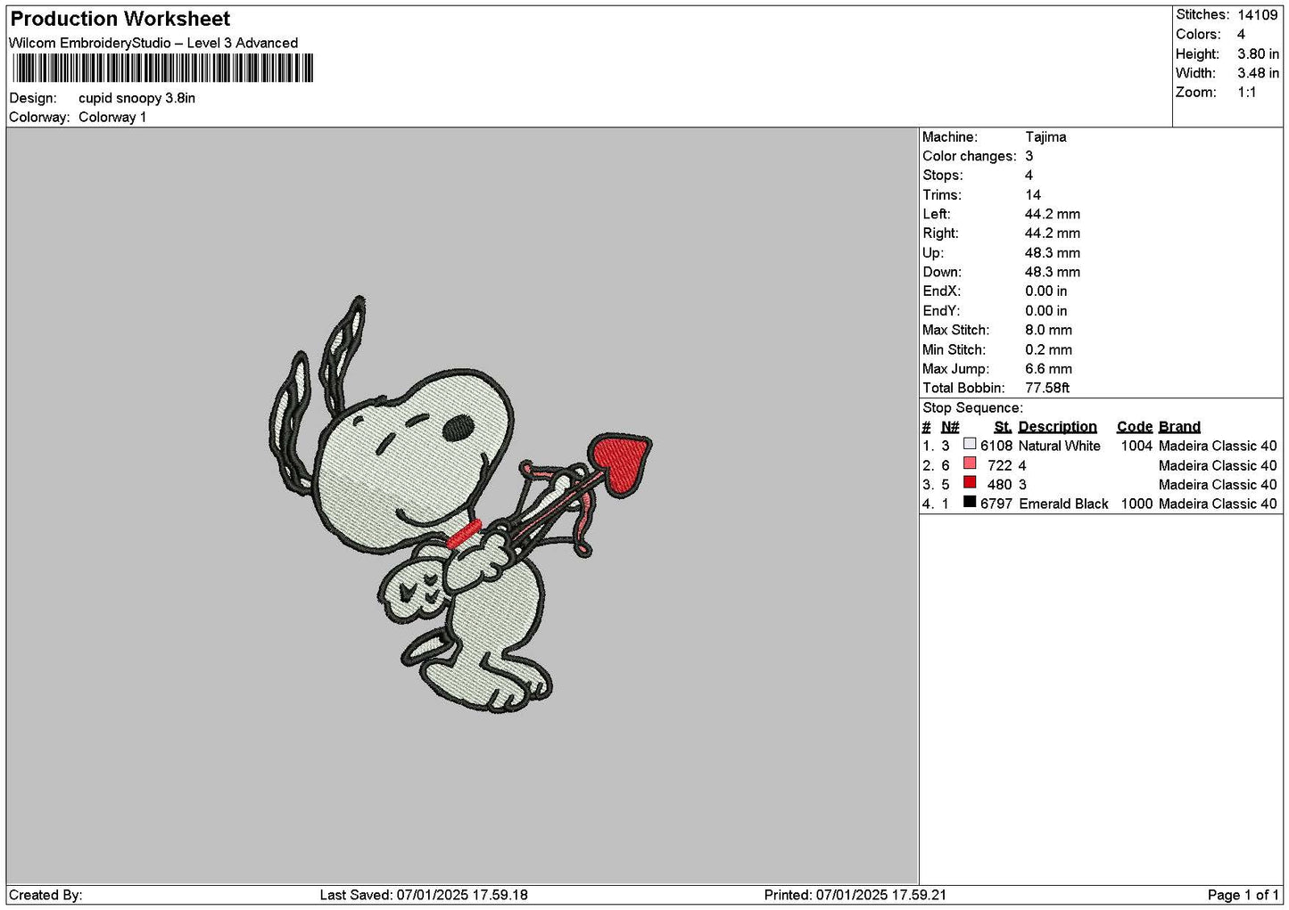Click the Color changes value 3

[1029, 156]
